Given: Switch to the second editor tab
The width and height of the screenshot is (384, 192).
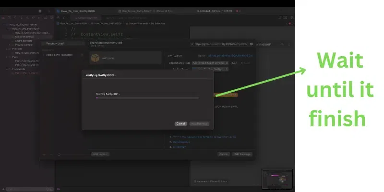Looking at the screenshot, I should pyautogui.click(x=126, y=18).
